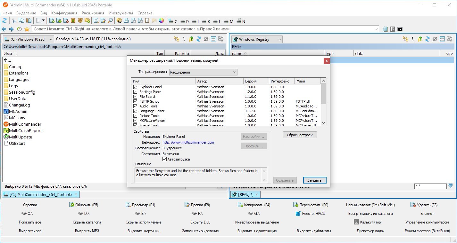
Task: Select drive D toolbar icon
Action: tap(184, 21)
